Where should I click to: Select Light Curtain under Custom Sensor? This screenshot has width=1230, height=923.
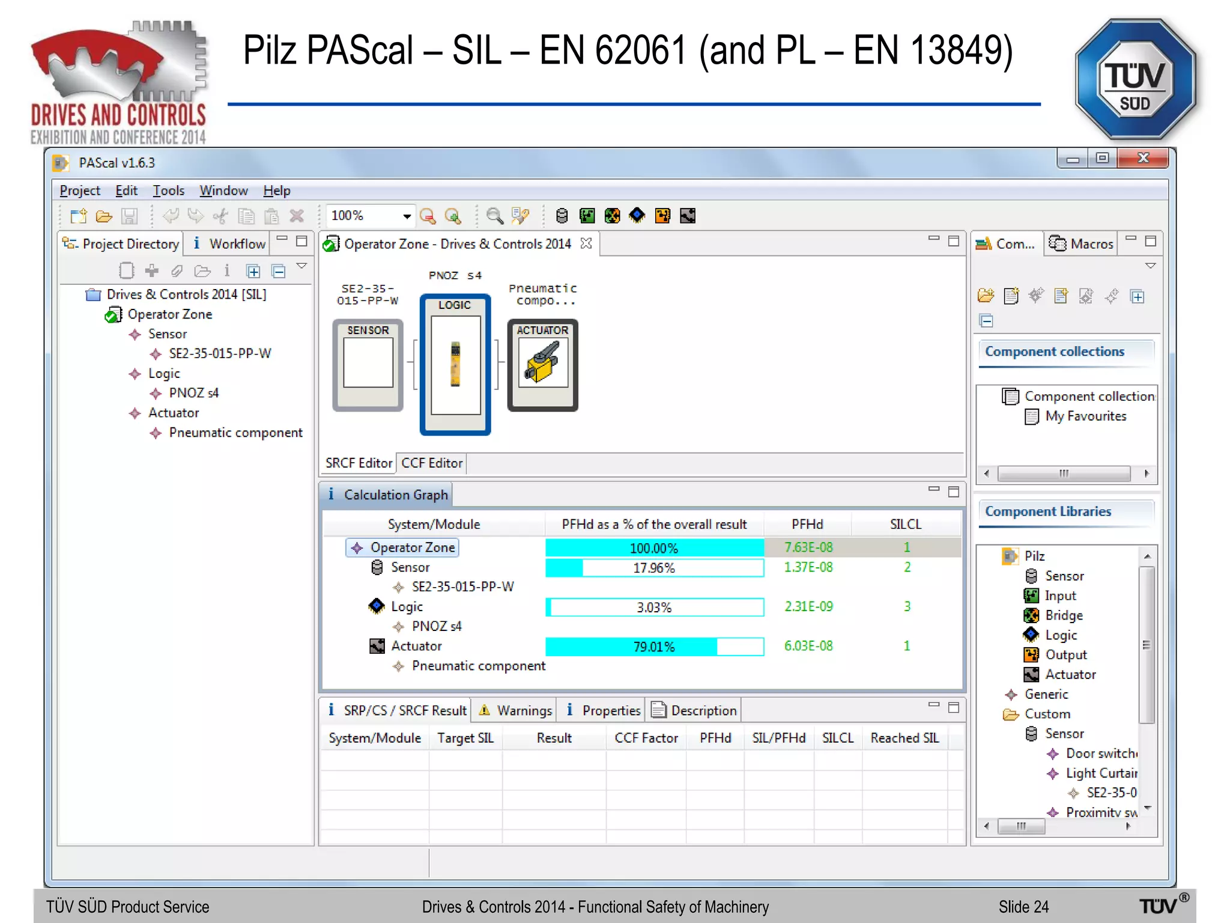[x=1101, y=773]
